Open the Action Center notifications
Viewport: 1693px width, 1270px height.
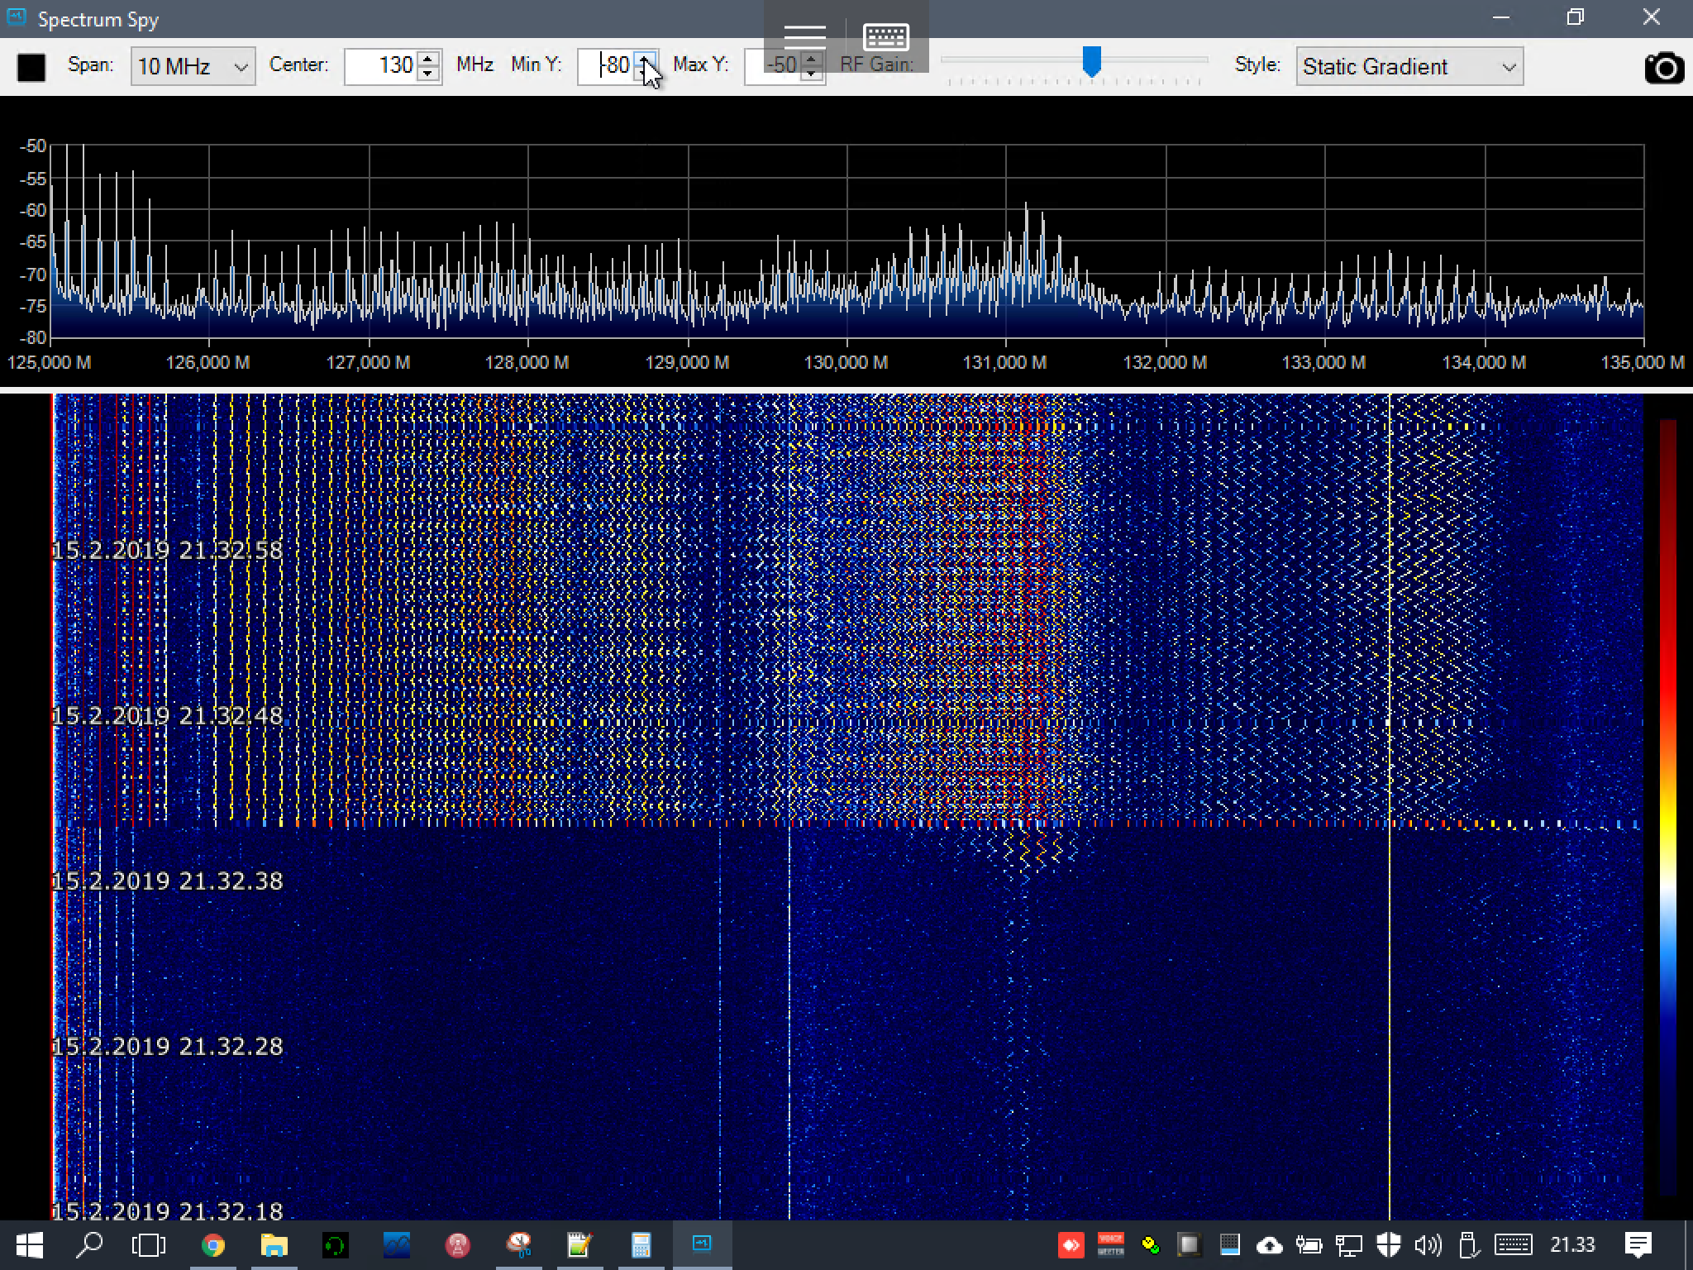click(1638, 1244)
